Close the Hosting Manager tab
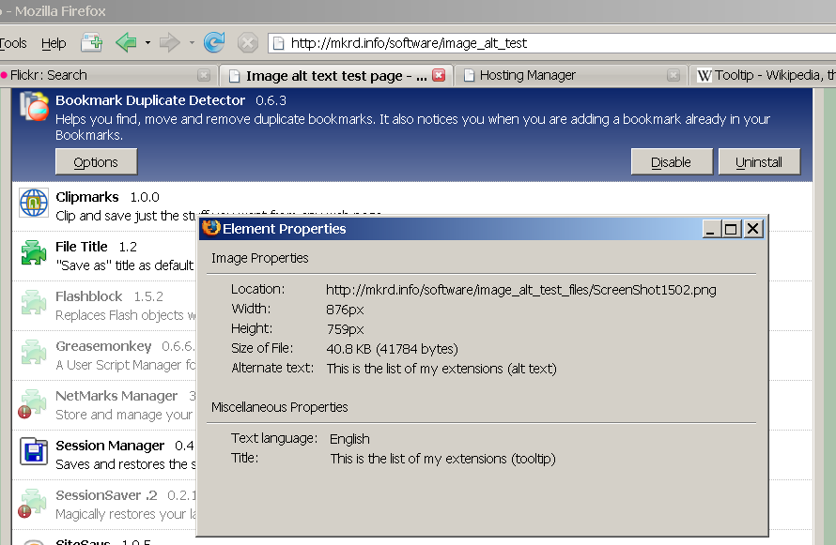Image resolution: width=836 pixels, height=545 pixels. click(x=673, y=76)
